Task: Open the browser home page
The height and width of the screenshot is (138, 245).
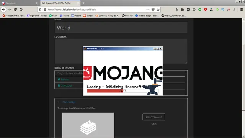Action: point(21,10)
